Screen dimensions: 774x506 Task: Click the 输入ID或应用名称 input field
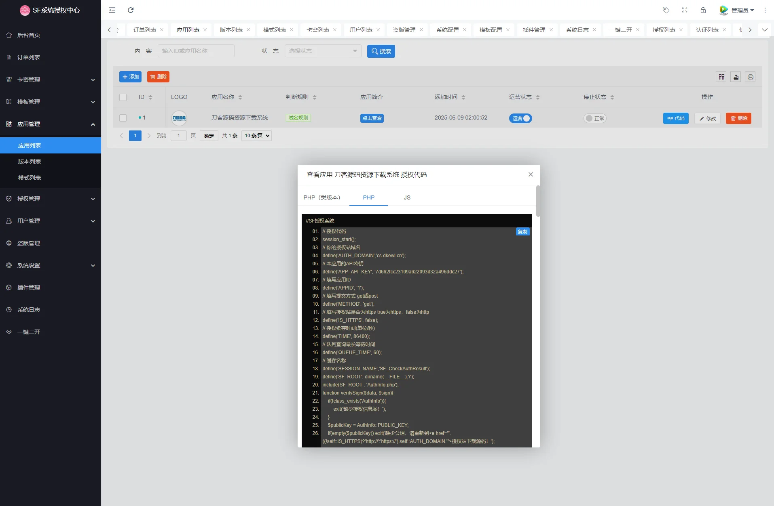pyautogui.click(x=196, y=51)
